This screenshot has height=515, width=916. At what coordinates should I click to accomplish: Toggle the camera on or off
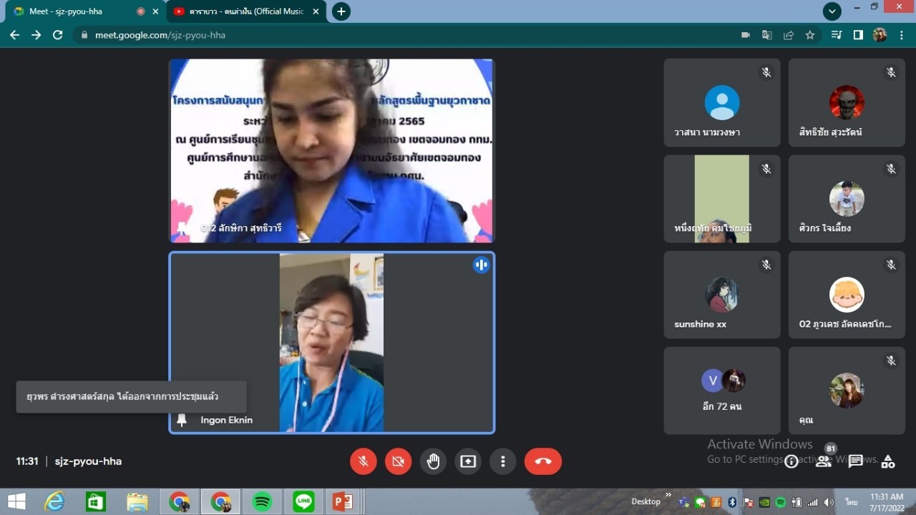coord(398,462)
